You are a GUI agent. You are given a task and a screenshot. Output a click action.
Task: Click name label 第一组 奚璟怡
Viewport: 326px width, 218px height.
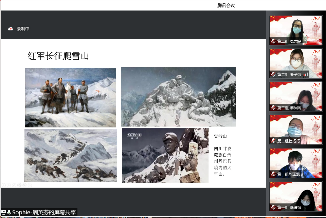[x=289, y=207]
